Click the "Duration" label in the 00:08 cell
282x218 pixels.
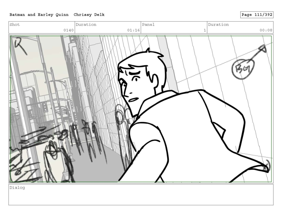(218, 24)
